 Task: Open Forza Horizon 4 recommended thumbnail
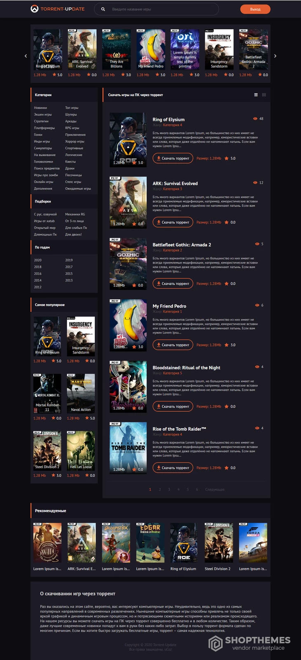click(253, 543)
